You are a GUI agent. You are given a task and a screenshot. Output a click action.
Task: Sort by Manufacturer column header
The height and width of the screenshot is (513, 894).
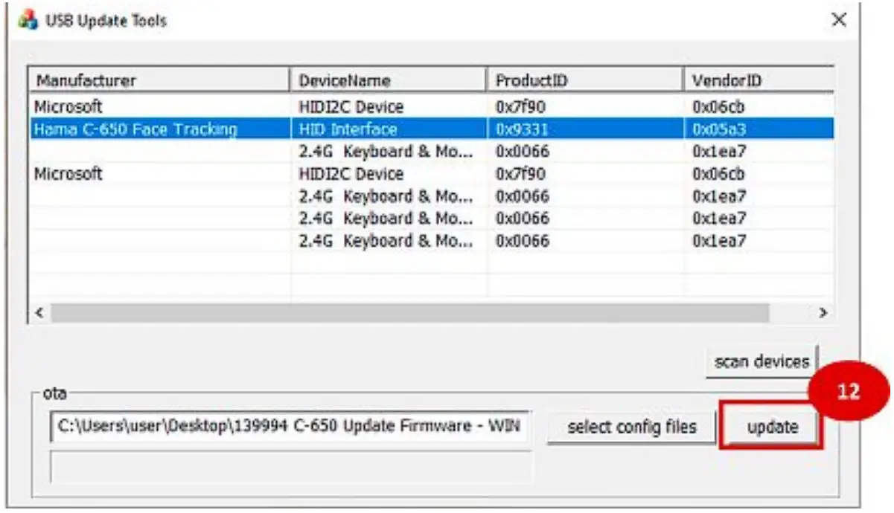159,80
